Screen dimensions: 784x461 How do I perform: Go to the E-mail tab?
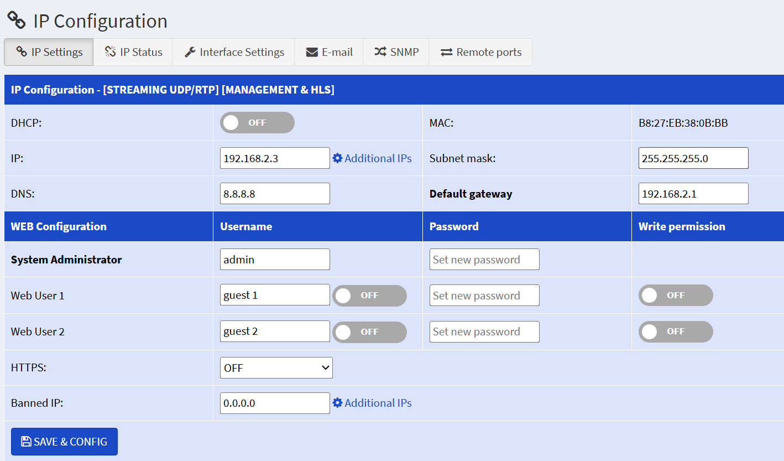pyautogui.click(x=329, y=52)
